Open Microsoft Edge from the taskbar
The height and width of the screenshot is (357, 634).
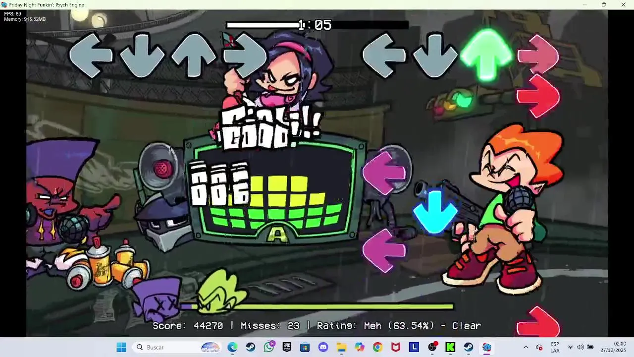point(232,347)
